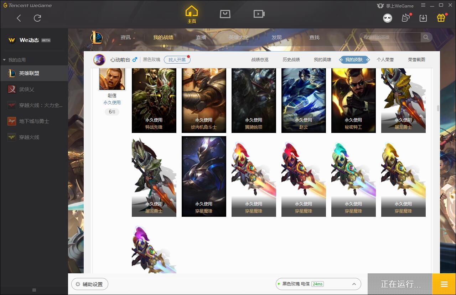The width and height of the screenshot is (456, 295).
Task: Select the 穿越火线 sidebar entry
Action: tap(34, 137)
